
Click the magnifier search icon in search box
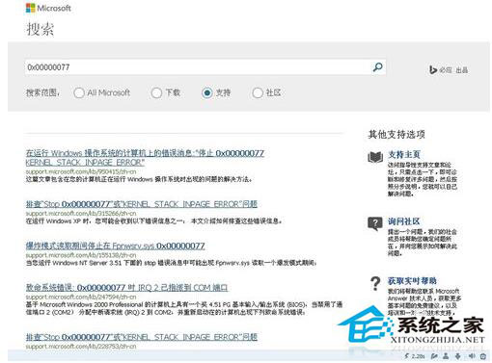pyautogui.click(x=377, y=67)
